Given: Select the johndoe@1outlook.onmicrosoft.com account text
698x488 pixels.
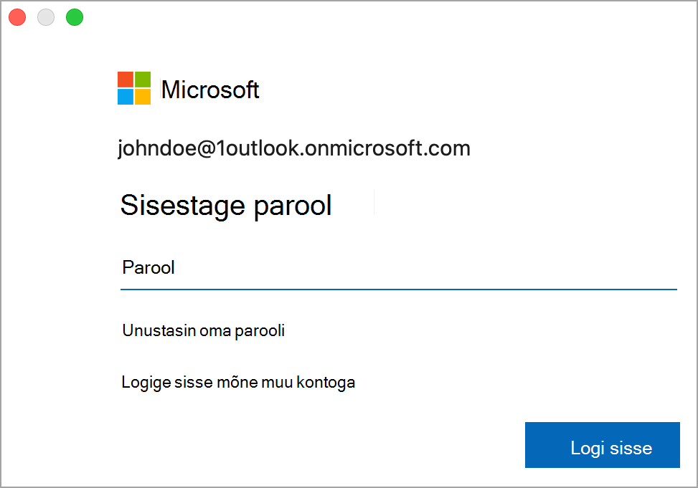Looking at the screenshot, I should pos(294,148).
